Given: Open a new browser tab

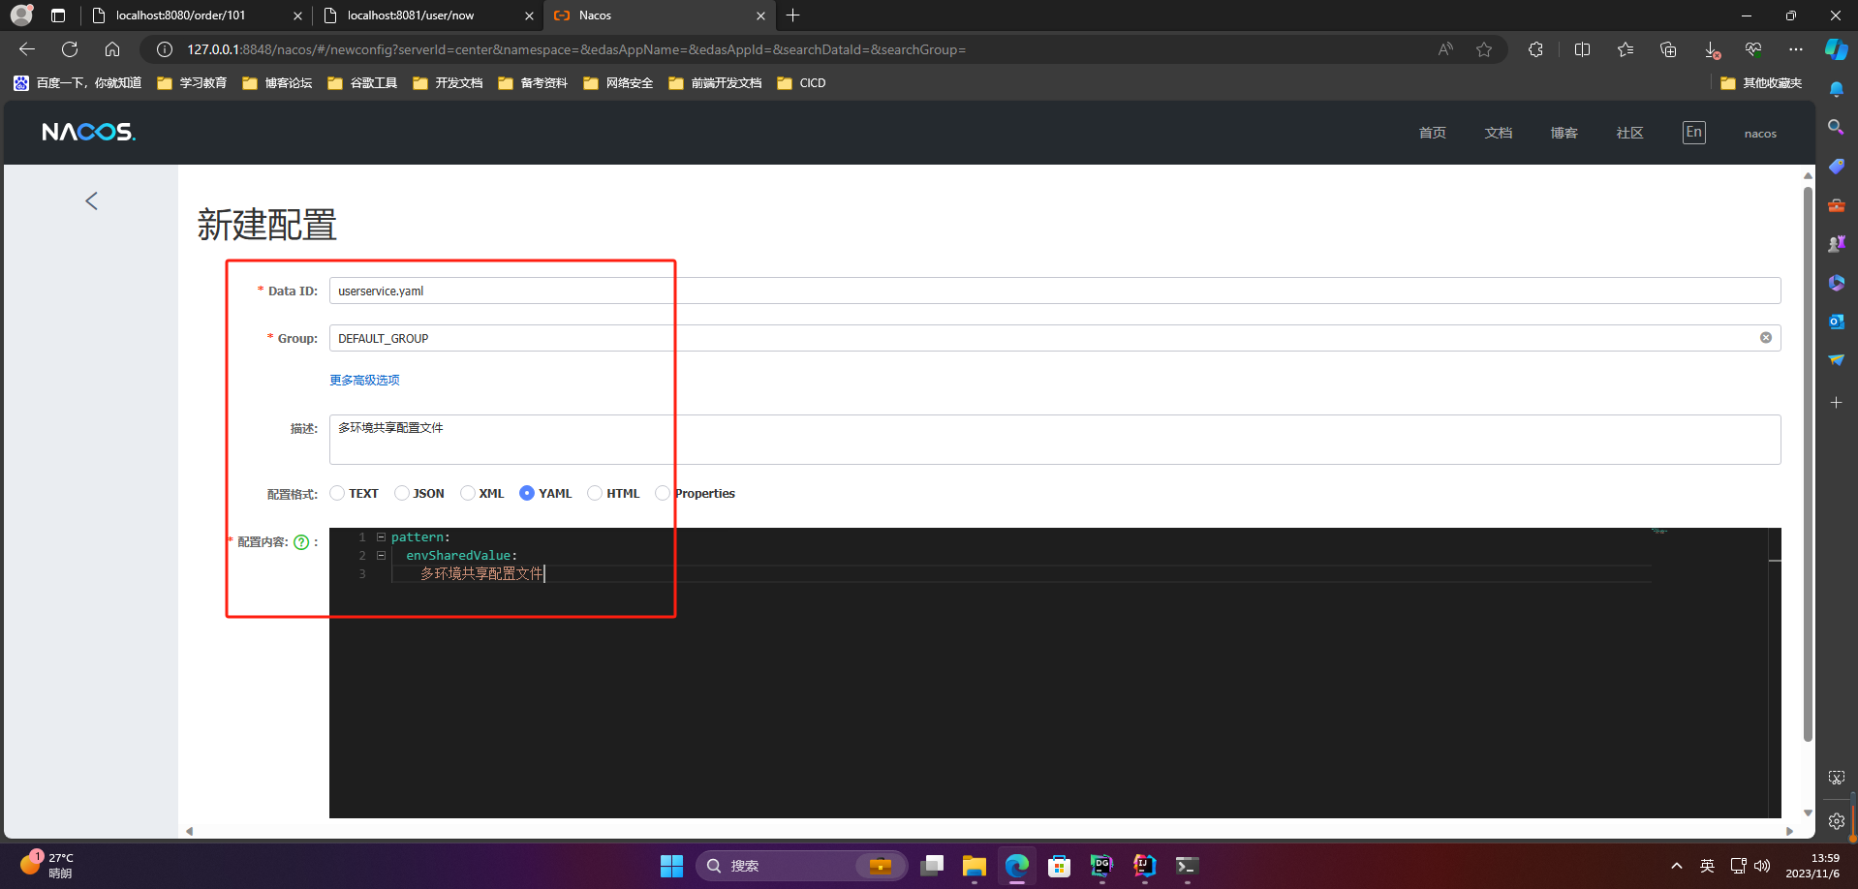Looking at the screenshot, I should coord(793,15).
